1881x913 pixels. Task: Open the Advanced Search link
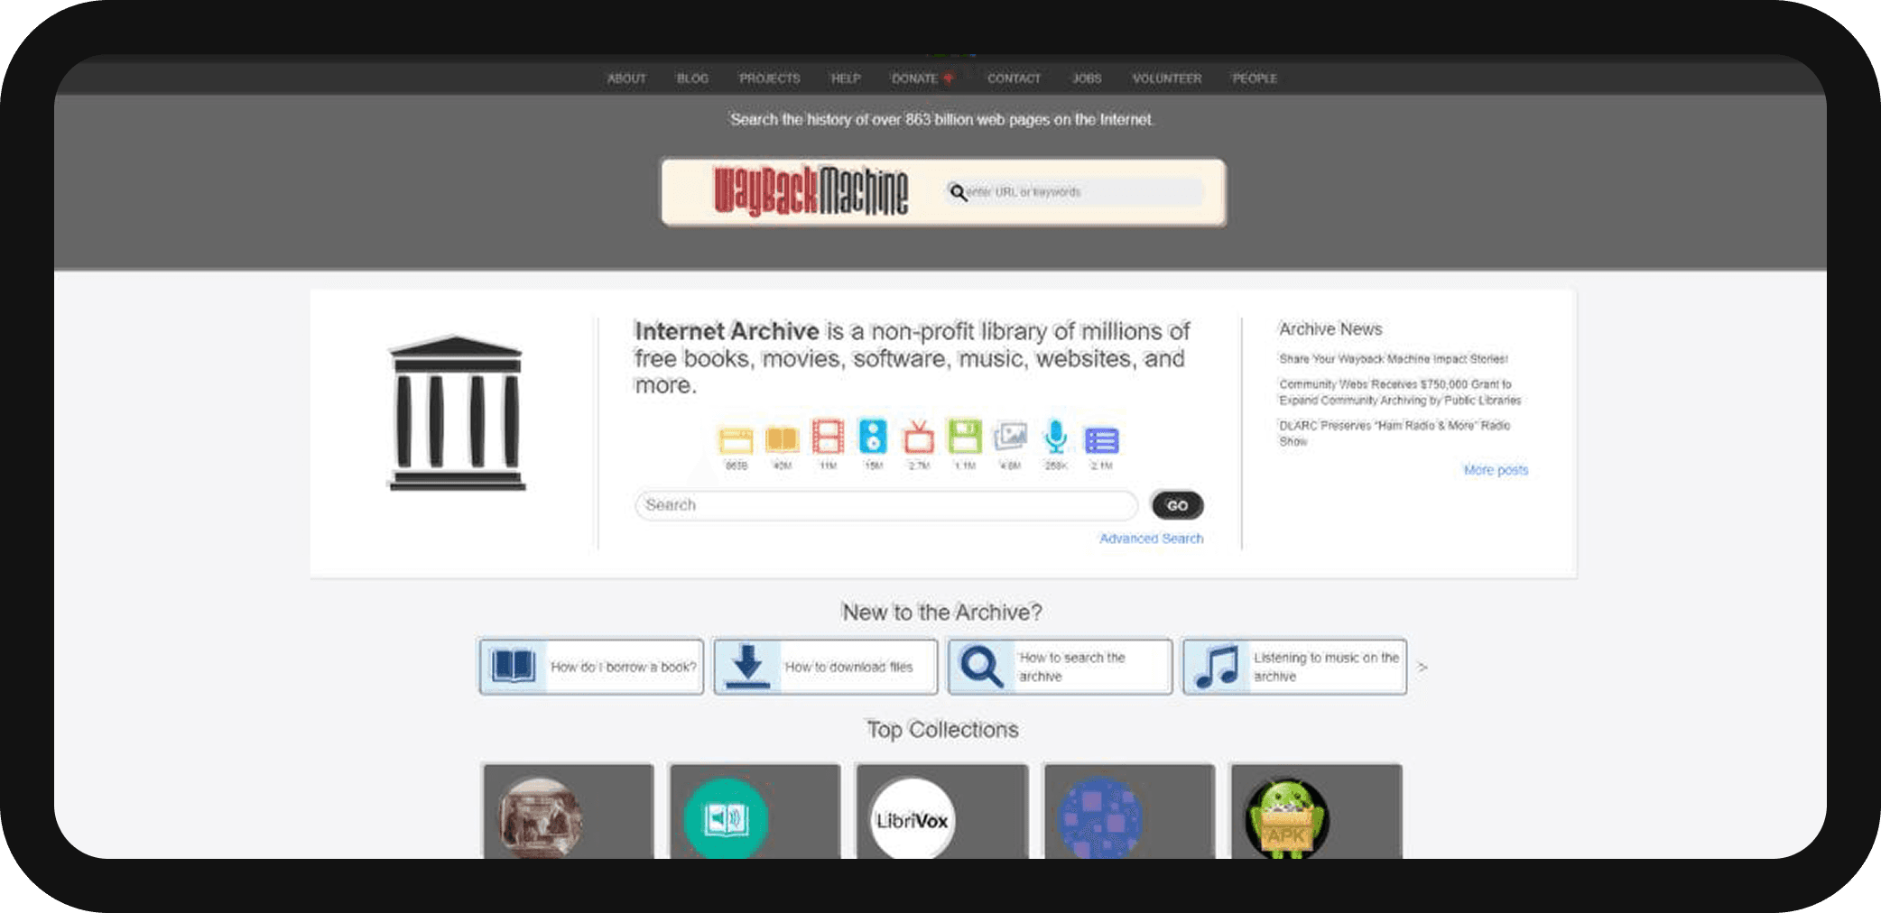tap(1151, 539)
